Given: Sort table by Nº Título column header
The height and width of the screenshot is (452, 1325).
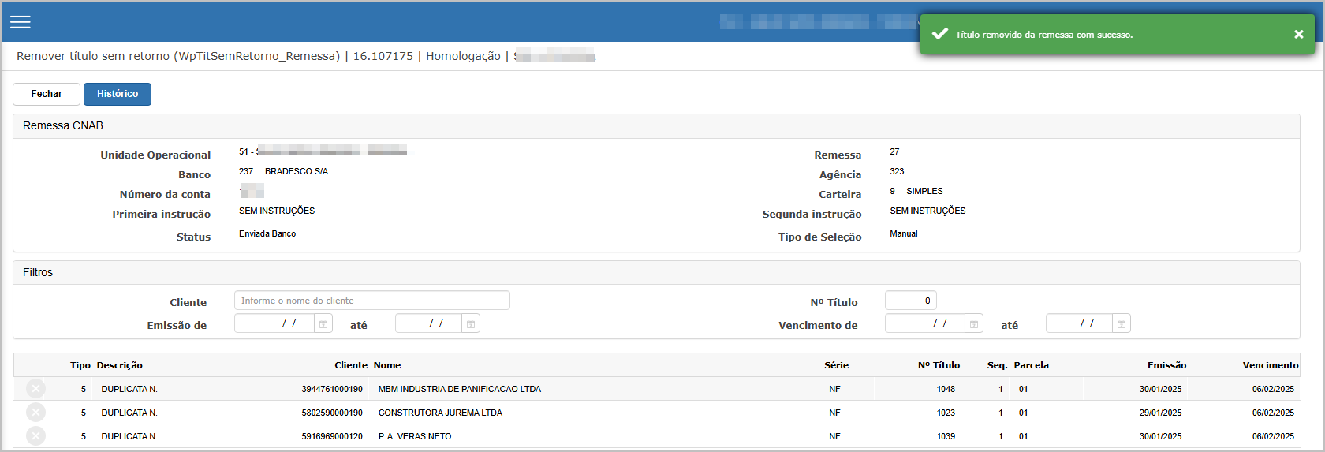Looking at the screenshot, I should click(939, 365).
